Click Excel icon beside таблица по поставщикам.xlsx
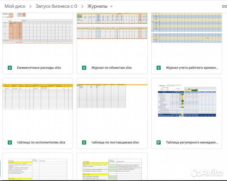Screen dimensions: 227x181 [84, 142]
